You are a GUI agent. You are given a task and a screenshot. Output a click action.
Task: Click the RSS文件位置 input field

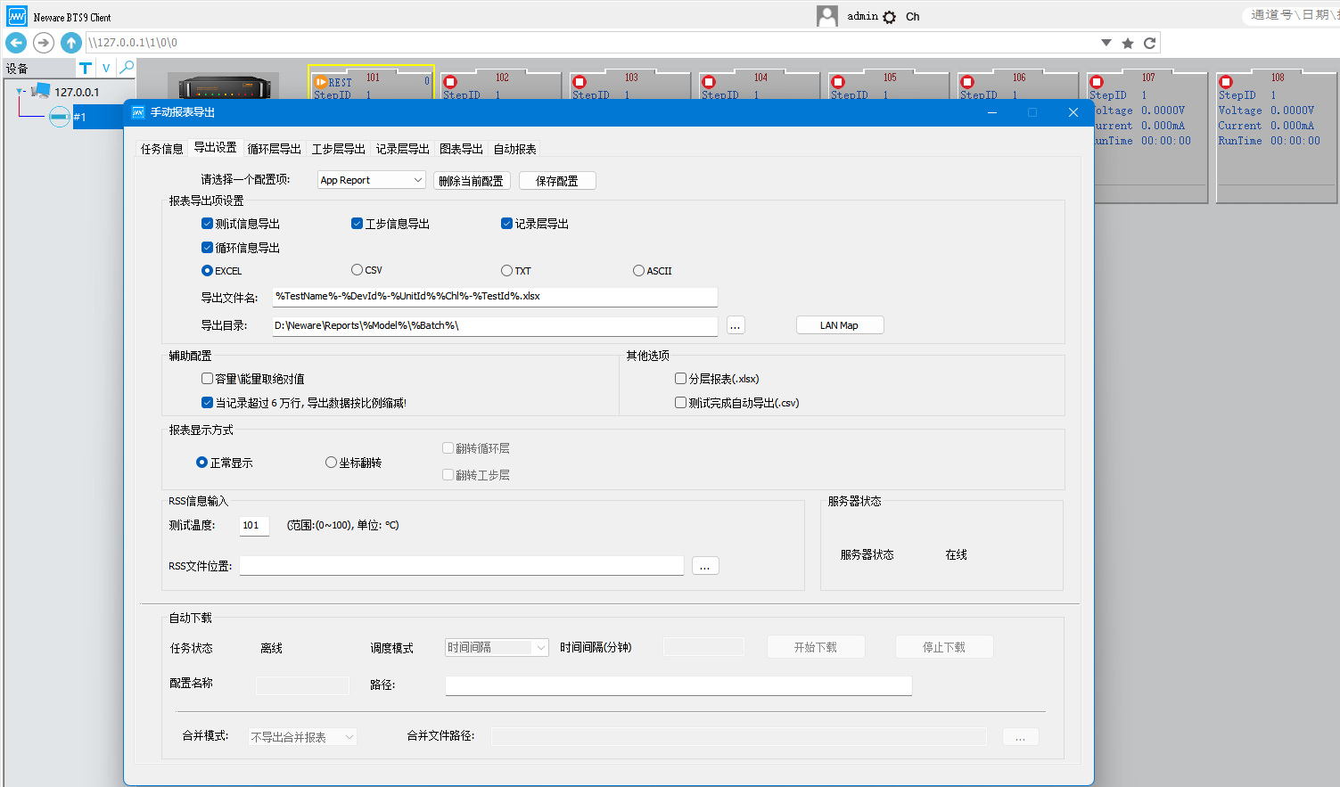(x=462, y=566)
